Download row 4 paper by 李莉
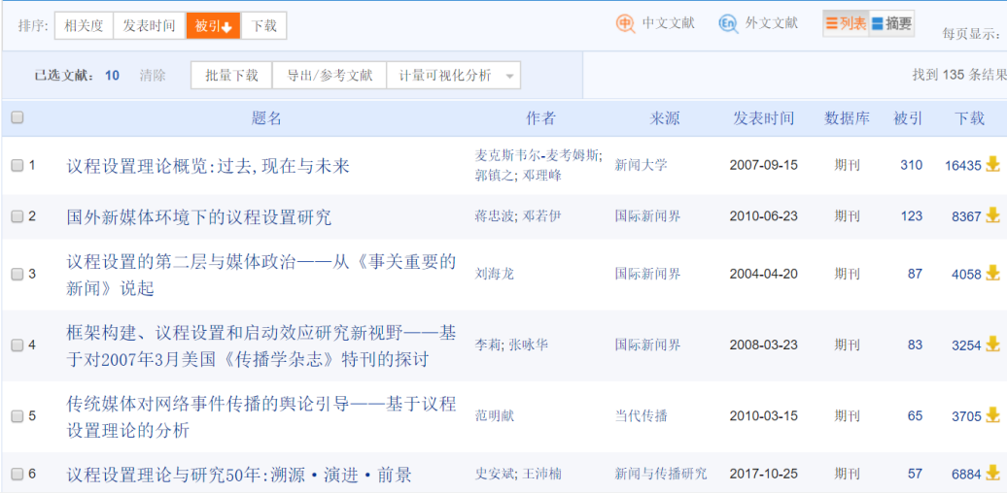This screenshot has width=1007, height=493. pos(992,345)
